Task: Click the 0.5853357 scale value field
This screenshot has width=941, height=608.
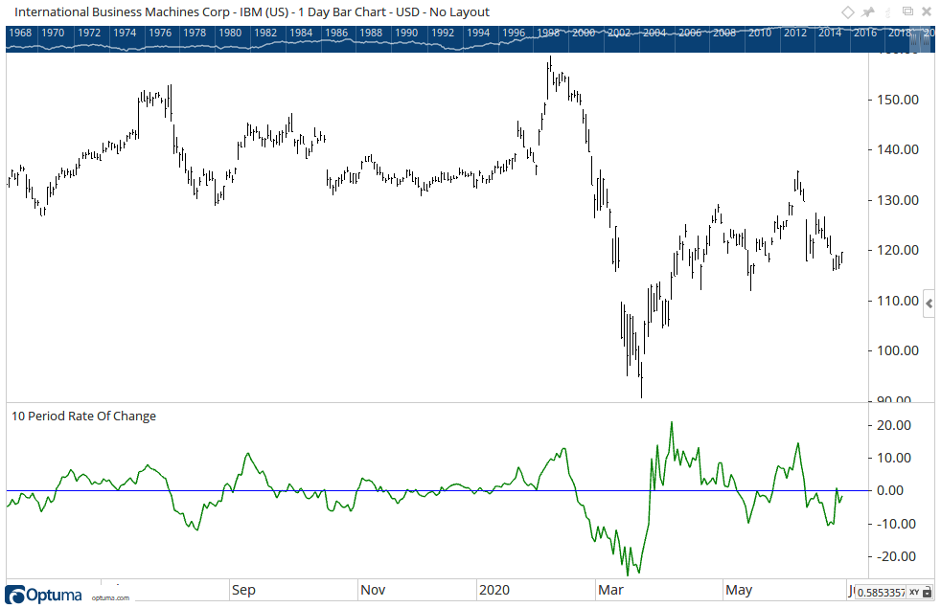Action: point(881,592)
